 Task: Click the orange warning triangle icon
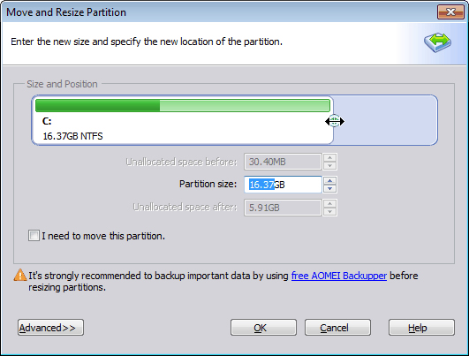click(20, 275)
